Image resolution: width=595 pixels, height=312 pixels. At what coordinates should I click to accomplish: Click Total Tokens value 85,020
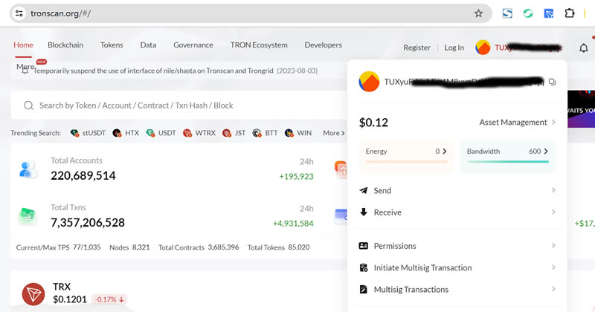tap(299, 247)
